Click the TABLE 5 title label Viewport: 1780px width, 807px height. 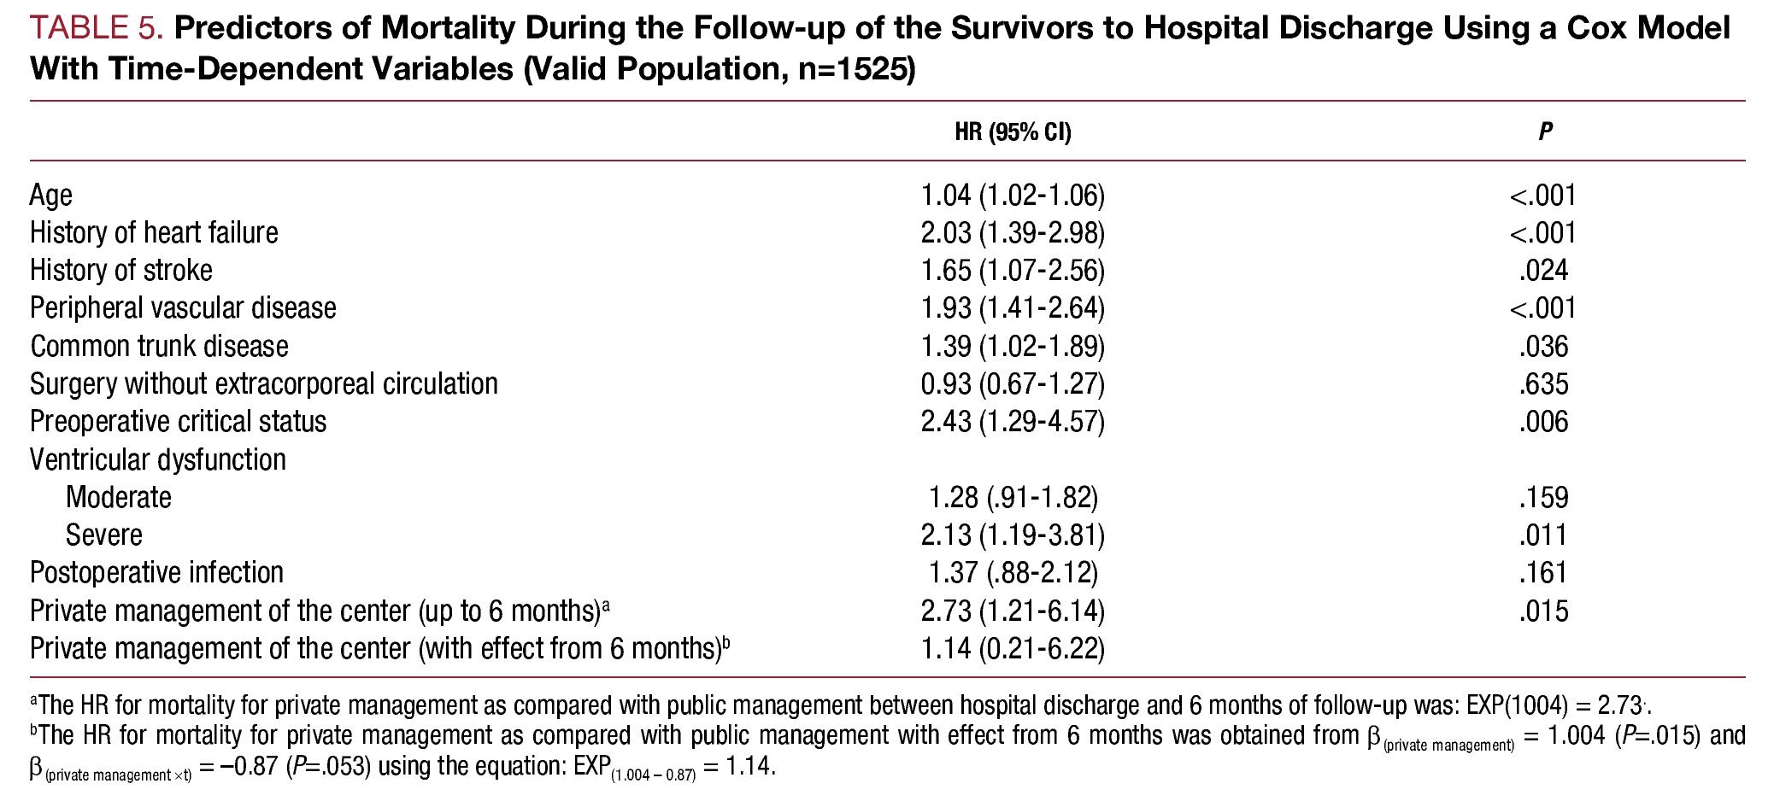[96, 29]
